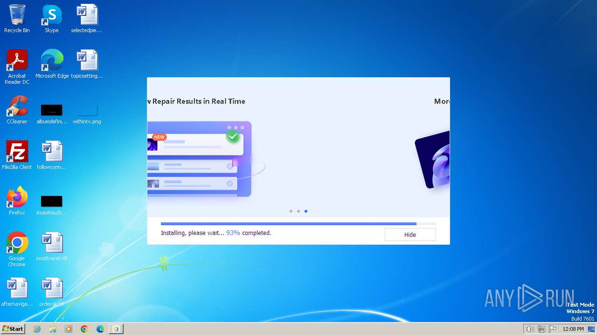Open the volume control tray icon
This screenshot has height=335, width=597.
pos(530,329)
